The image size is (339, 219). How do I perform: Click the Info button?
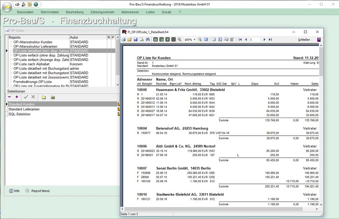pos(14,191)
